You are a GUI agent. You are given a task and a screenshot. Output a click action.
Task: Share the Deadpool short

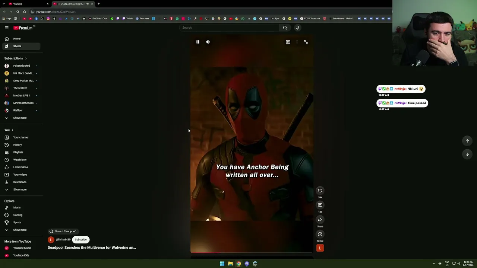[320, 220]
